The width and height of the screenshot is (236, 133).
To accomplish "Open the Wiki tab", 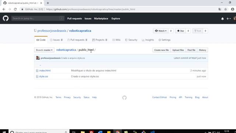I will (x=117, y=40).
